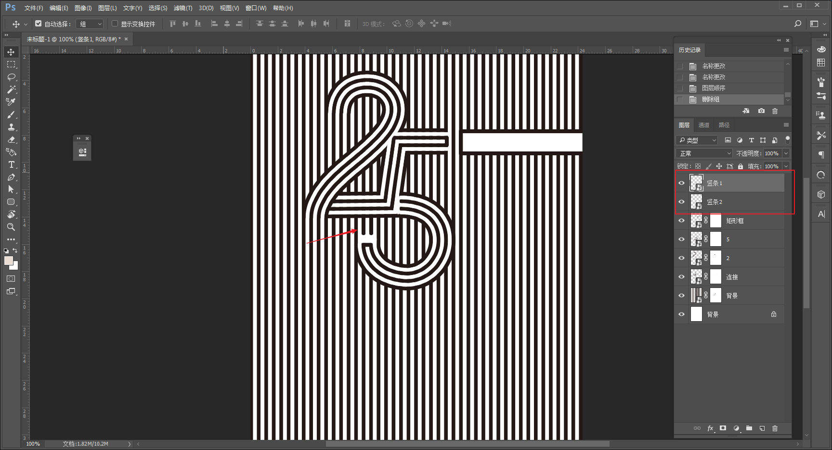
Task: Click the 100% zoom level field
Action: pyautogui.click(x=33, y=444)
